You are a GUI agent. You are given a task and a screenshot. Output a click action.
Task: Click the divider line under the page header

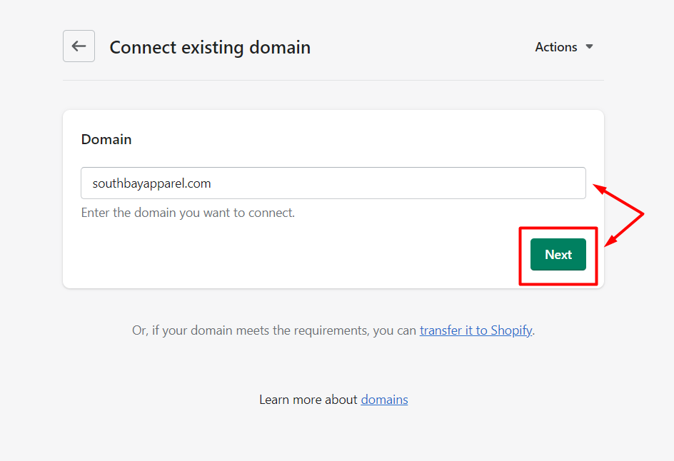[333, 80]
